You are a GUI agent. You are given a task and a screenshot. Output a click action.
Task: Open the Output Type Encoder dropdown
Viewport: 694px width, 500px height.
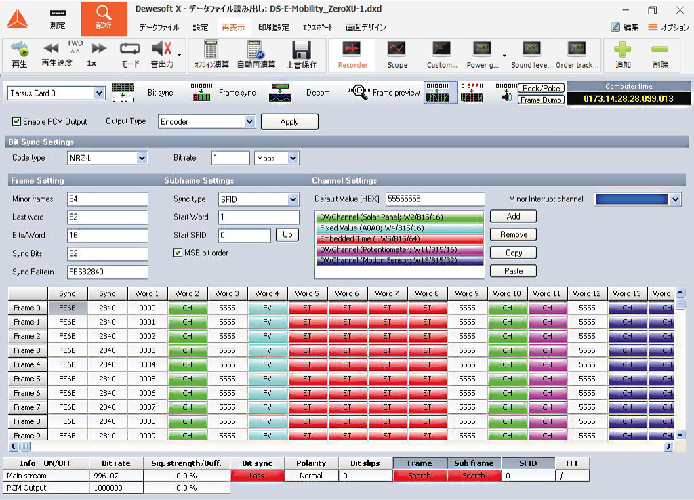coord(250,121)
